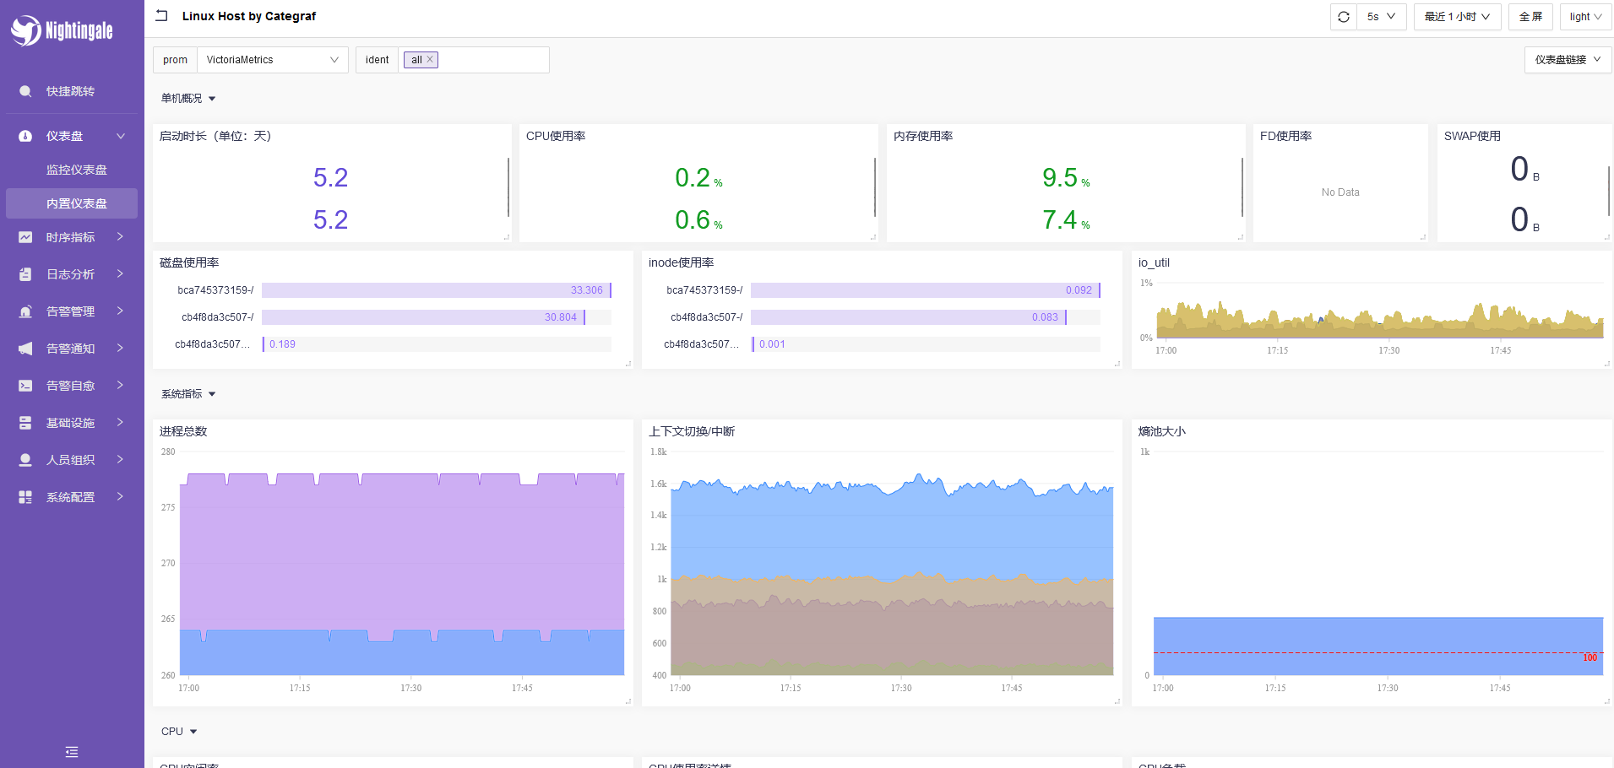Image resolution: width=1614 pixels, height=768 pixels.
Task: Click resize handle of 启动时长 panel
Action: [507, 237]
